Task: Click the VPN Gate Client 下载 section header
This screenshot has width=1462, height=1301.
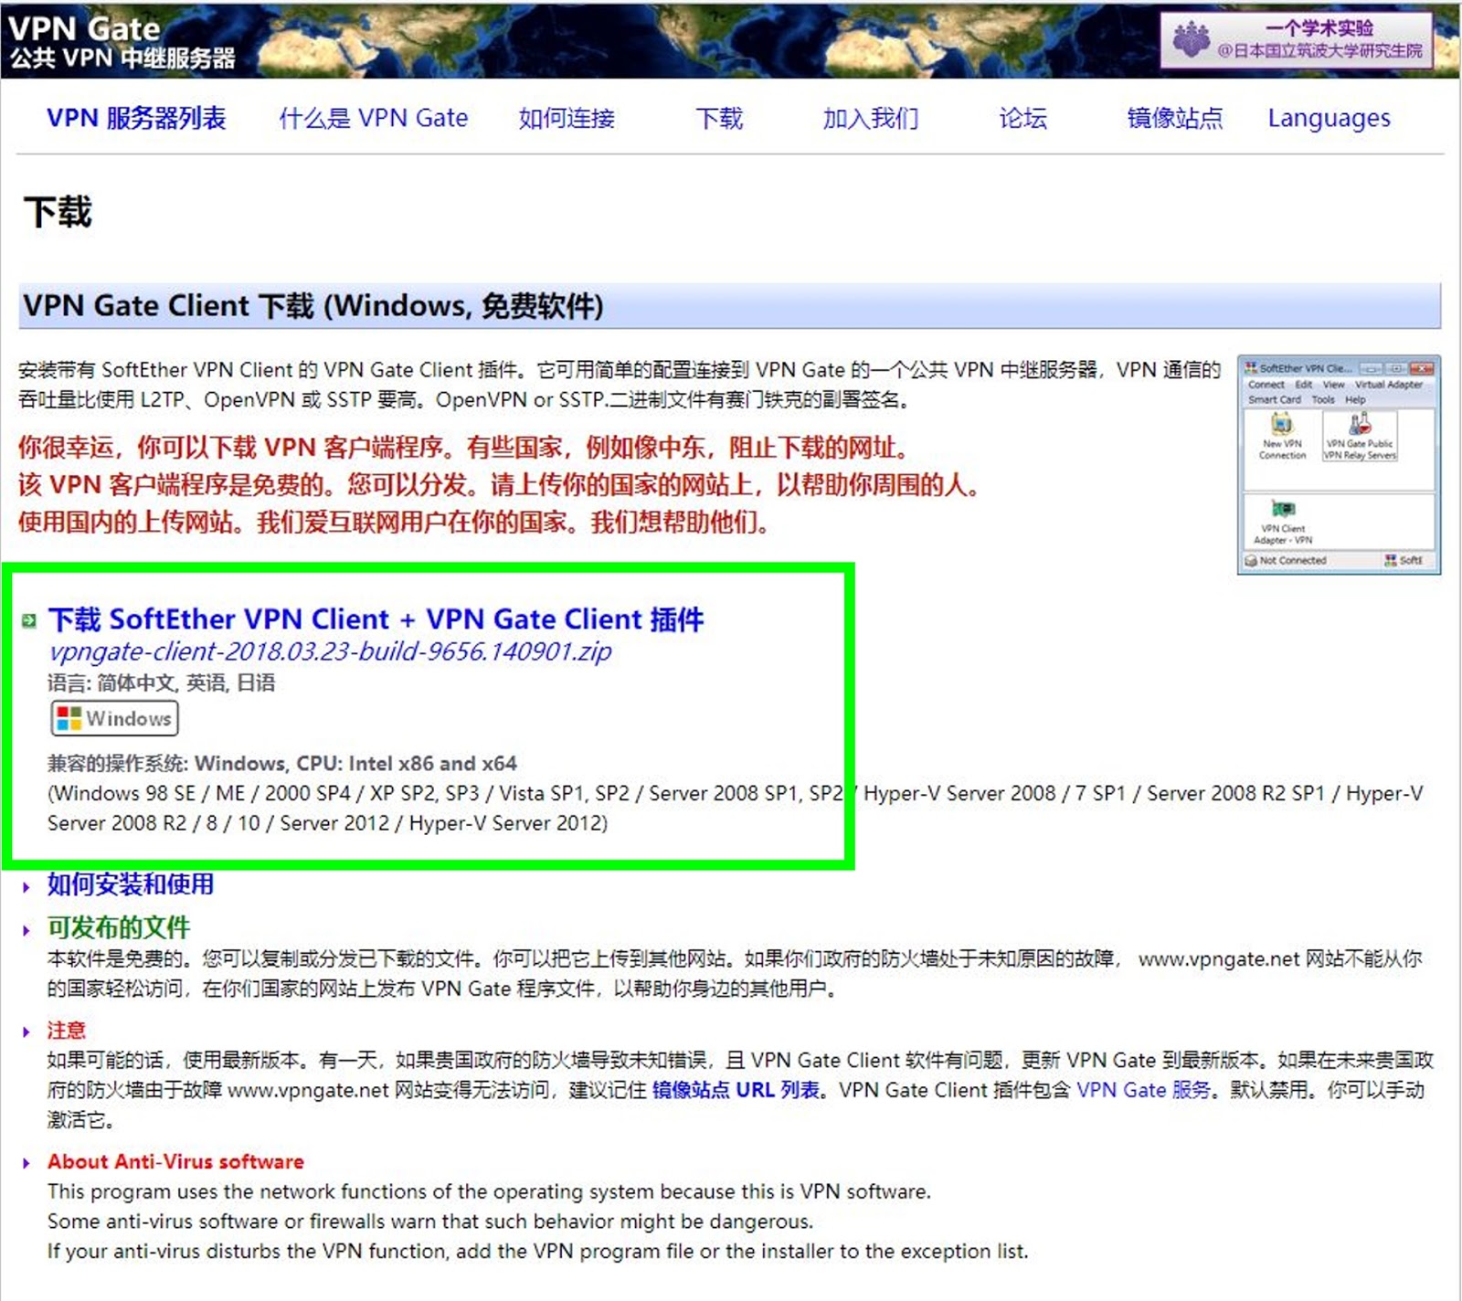Action: [729, 305]
